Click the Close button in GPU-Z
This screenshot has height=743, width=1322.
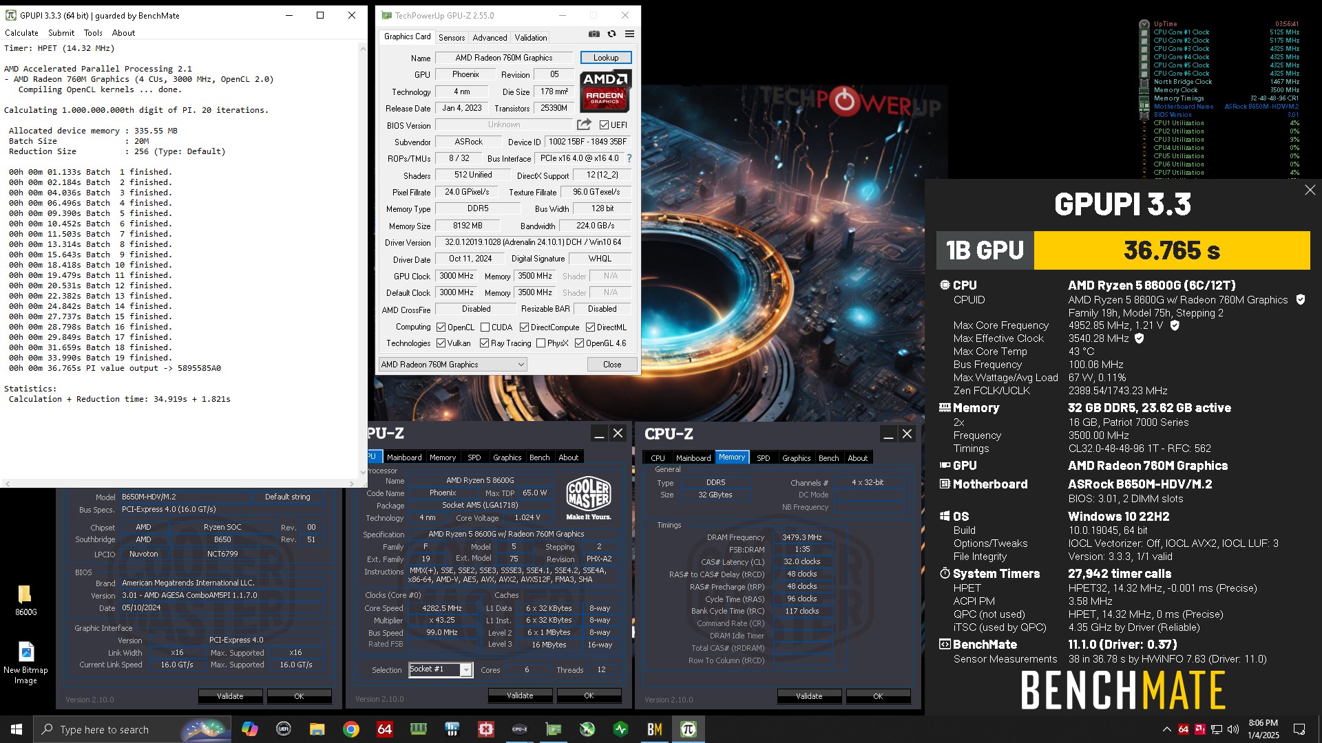coord(612,365)
